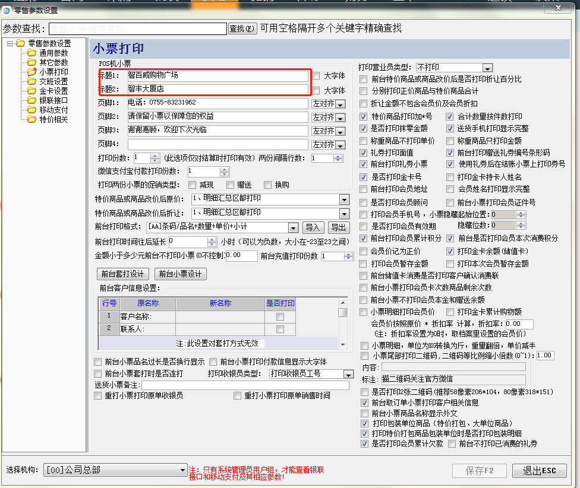Click the 通用参数 folder icon

click(x=31, y=53)
